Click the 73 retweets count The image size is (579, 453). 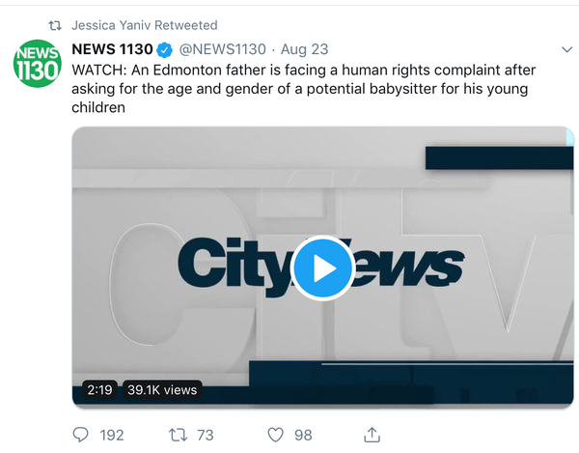click(x=205, y=435)
